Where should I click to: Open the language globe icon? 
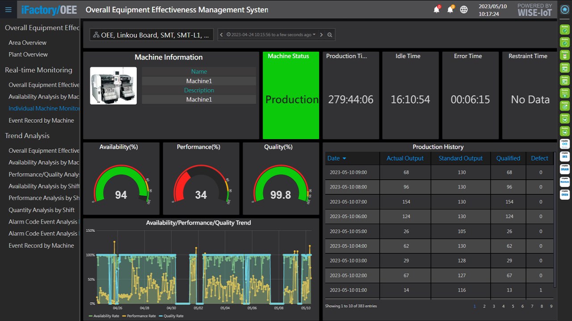point(464,10)
